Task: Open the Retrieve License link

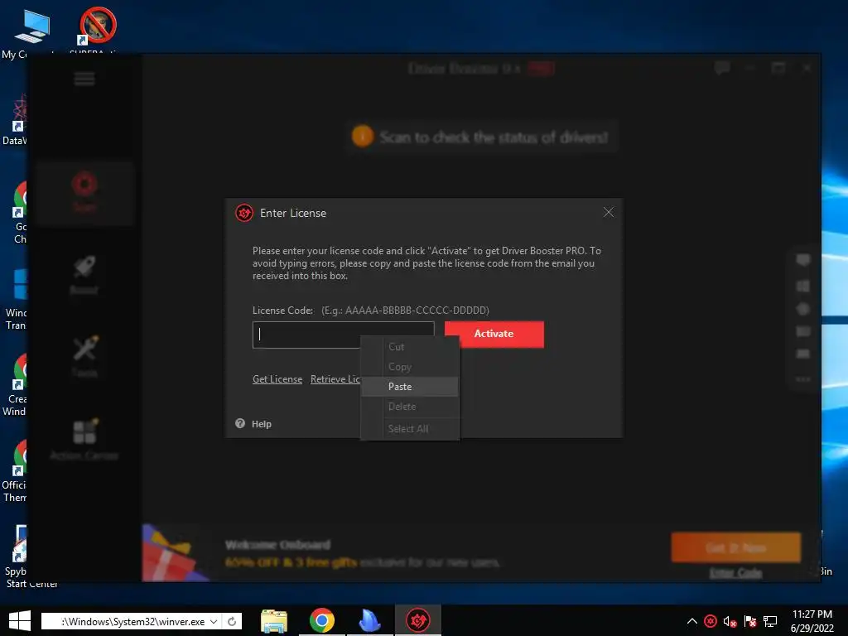Action: pos(335,379)
